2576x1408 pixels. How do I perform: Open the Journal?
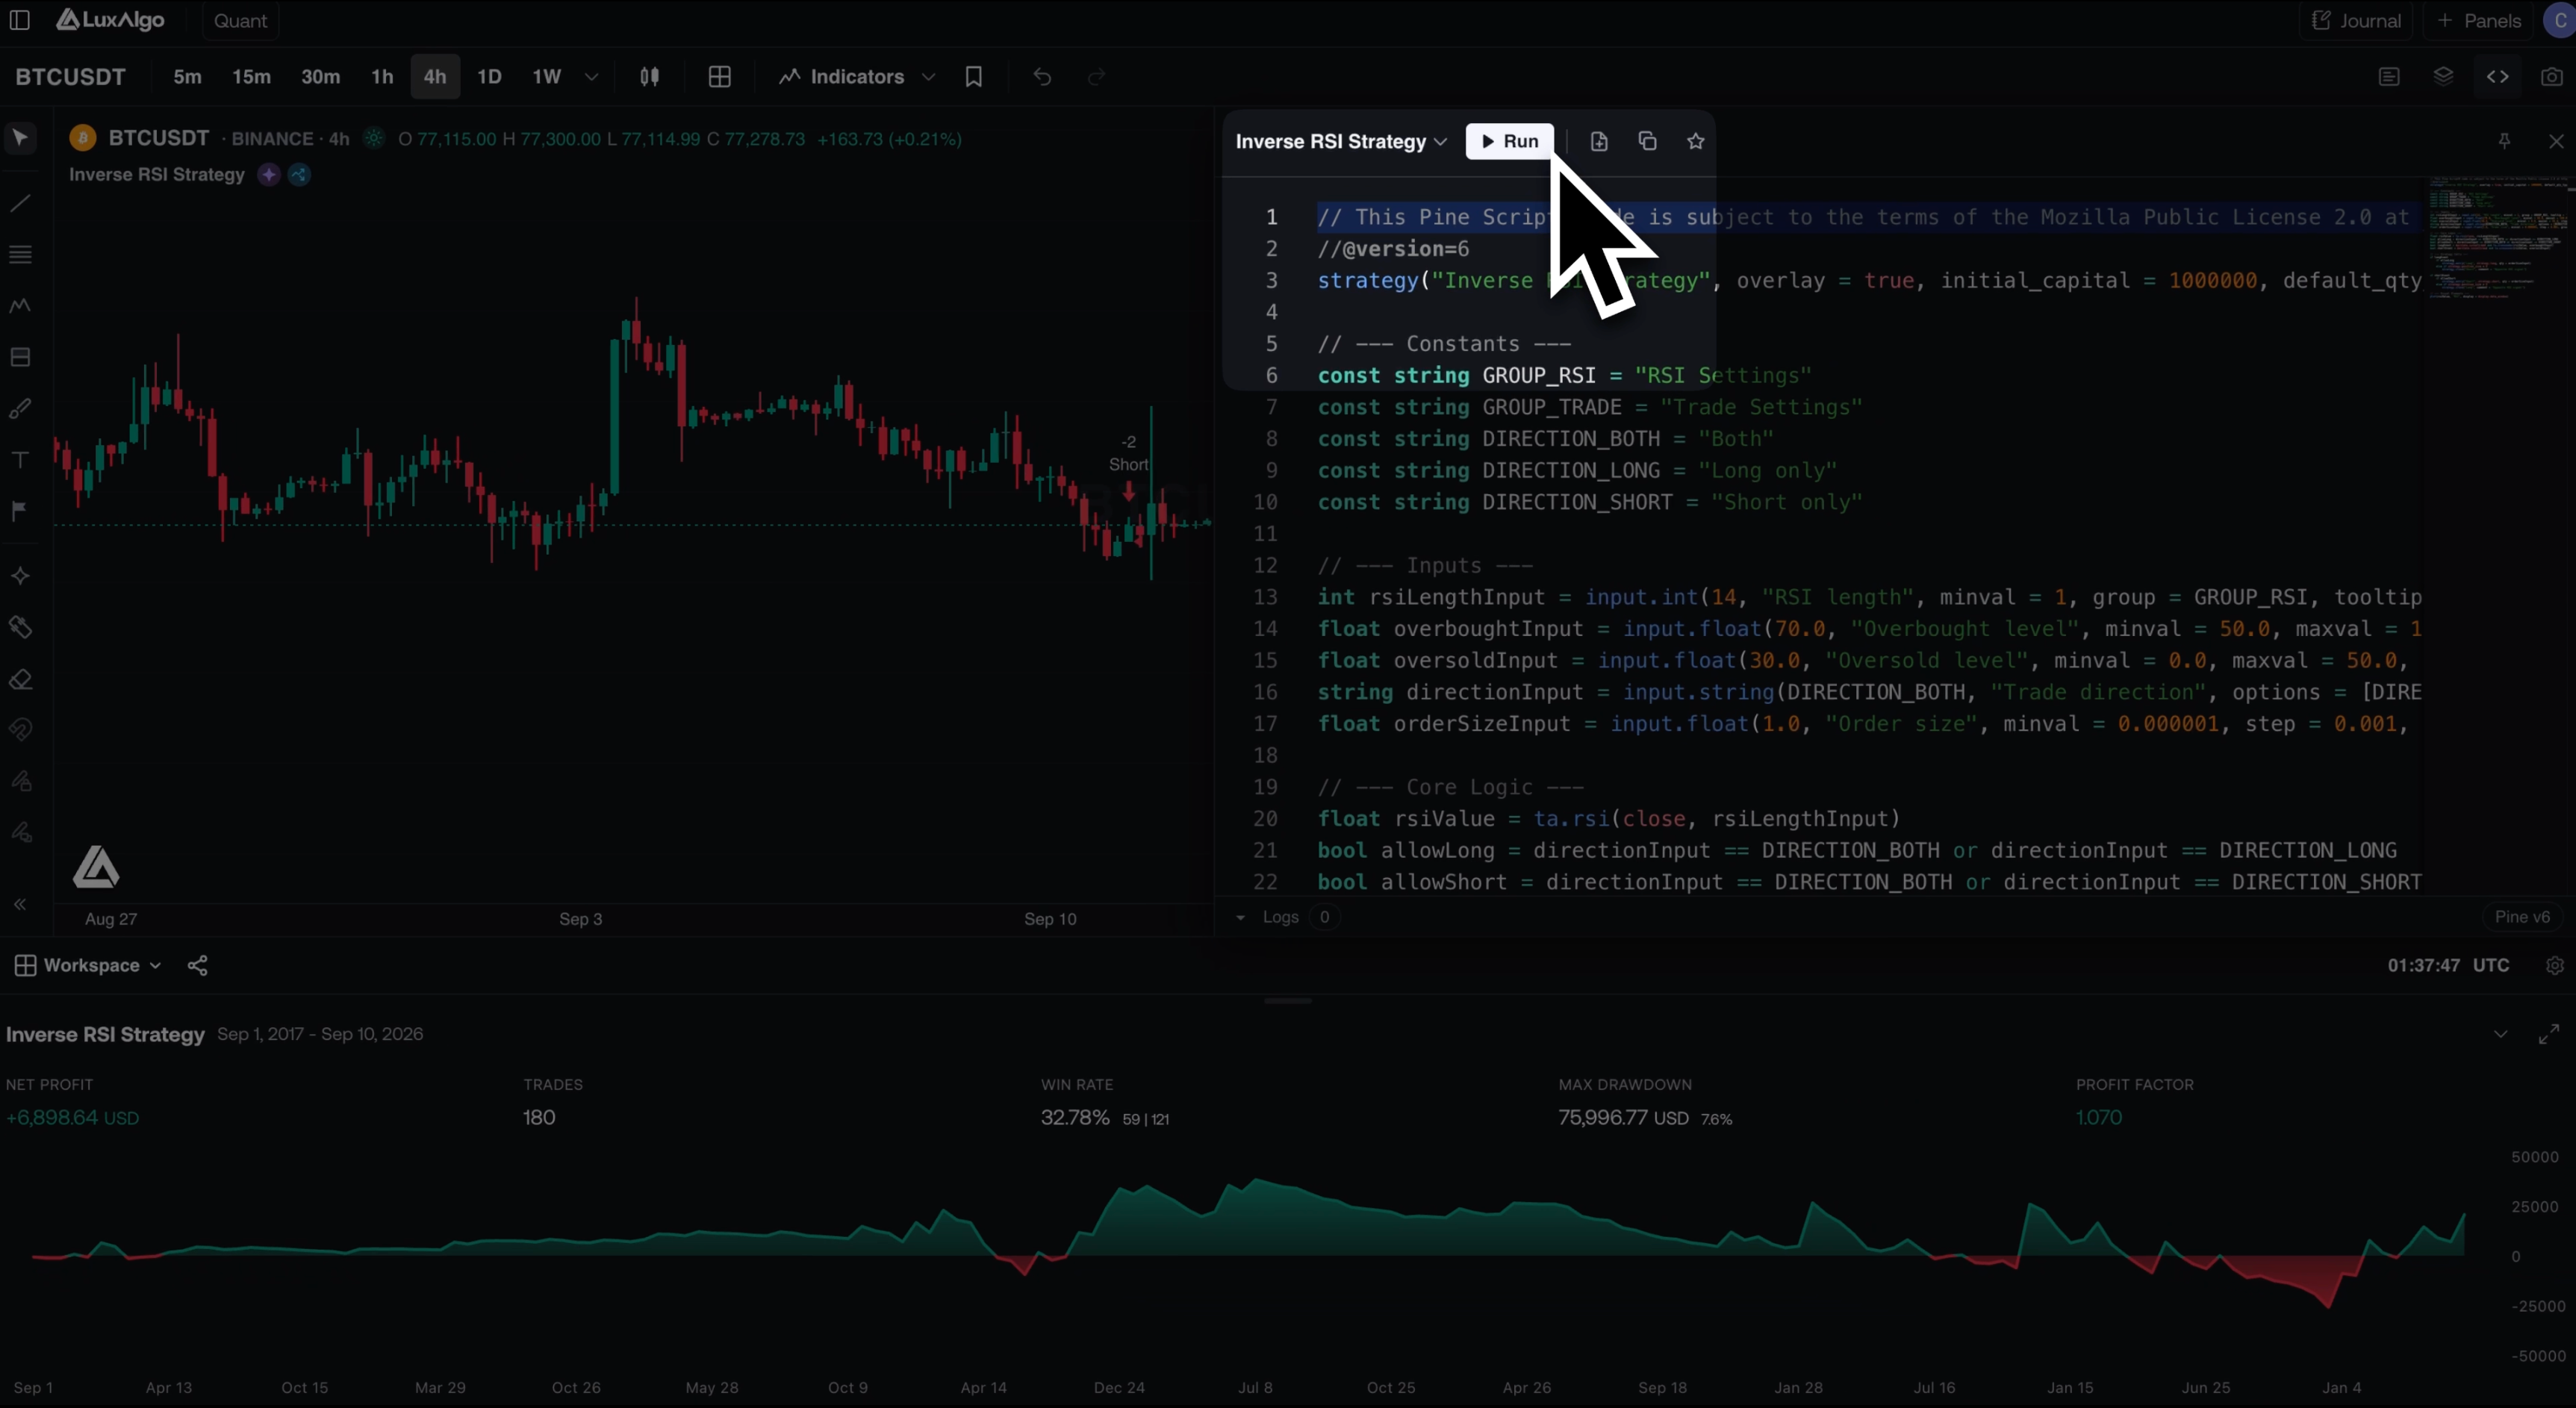[2356, 20]
